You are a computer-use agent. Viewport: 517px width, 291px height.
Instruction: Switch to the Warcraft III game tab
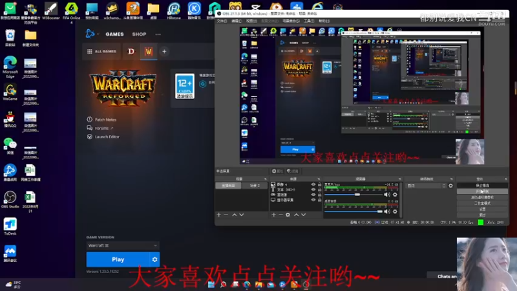tap(149, 52)
